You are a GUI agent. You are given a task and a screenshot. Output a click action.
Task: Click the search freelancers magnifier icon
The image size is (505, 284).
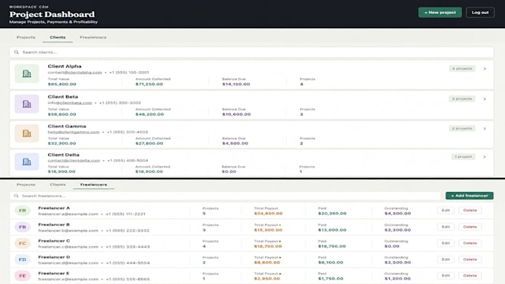[x=16, y=196]
